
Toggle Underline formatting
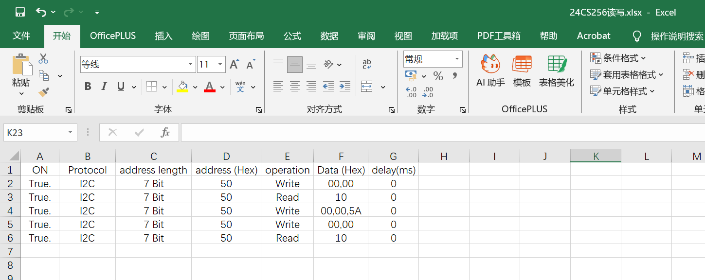point(121,87)
